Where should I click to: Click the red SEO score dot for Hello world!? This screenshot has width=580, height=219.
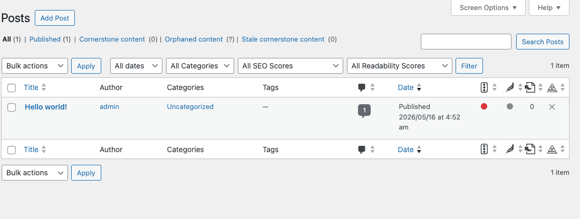tap(484, 106)
